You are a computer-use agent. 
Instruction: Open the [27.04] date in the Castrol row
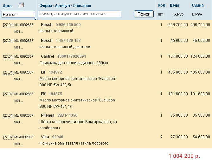[x=8, y=57]
